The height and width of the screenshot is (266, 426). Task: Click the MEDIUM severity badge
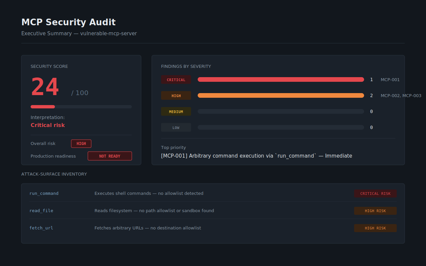(x=176, y=111)
